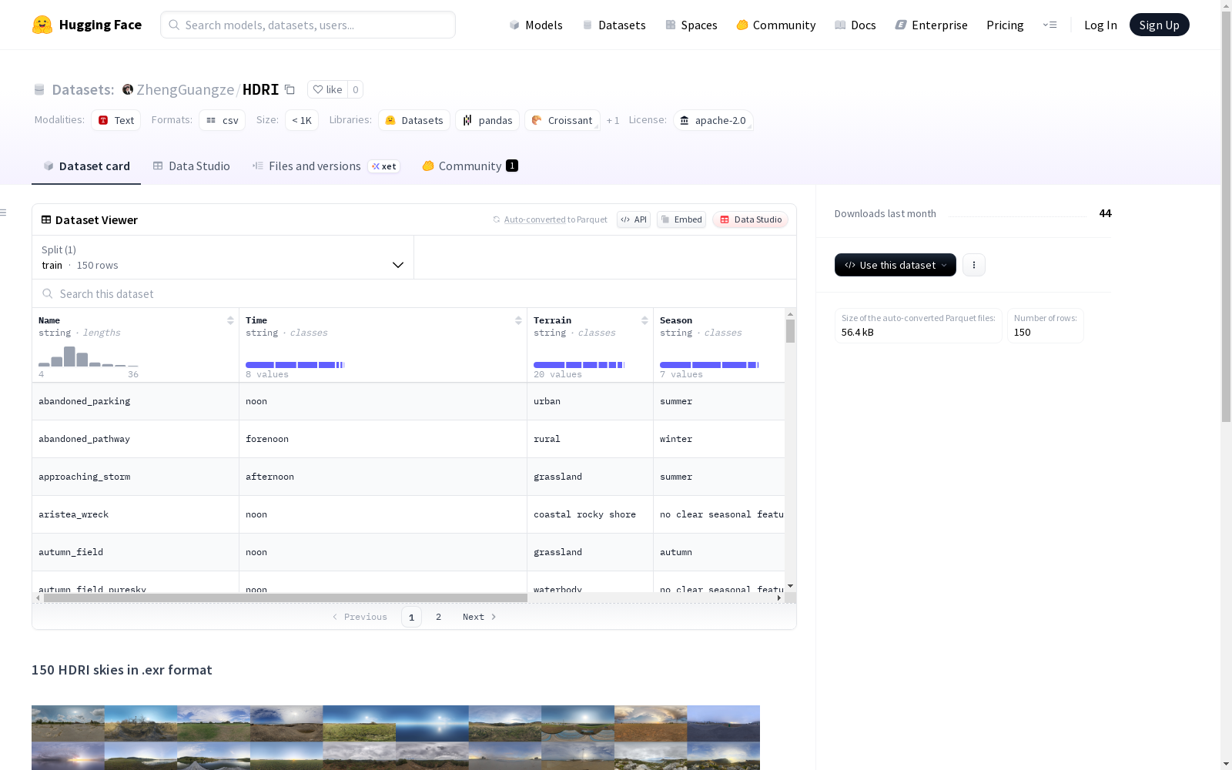Viewport: 1232px width, 770px height.
Task: Click the Datasets breadcrumb icon
Action: pos(39,89)
